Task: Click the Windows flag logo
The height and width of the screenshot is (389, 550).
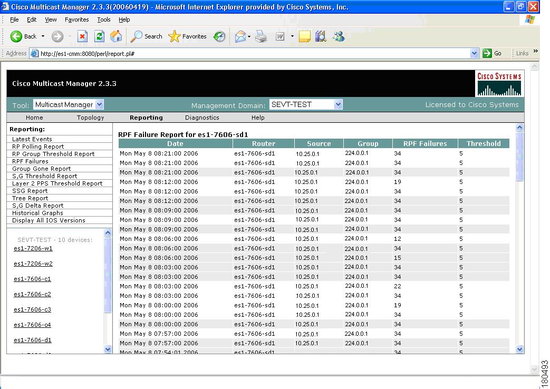Action: tap(529, 20)
